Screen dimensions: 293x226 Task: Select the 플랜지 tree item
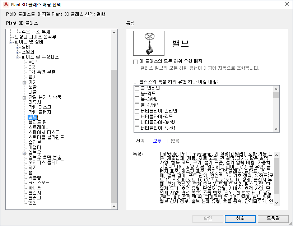click(x=34, y=193)
